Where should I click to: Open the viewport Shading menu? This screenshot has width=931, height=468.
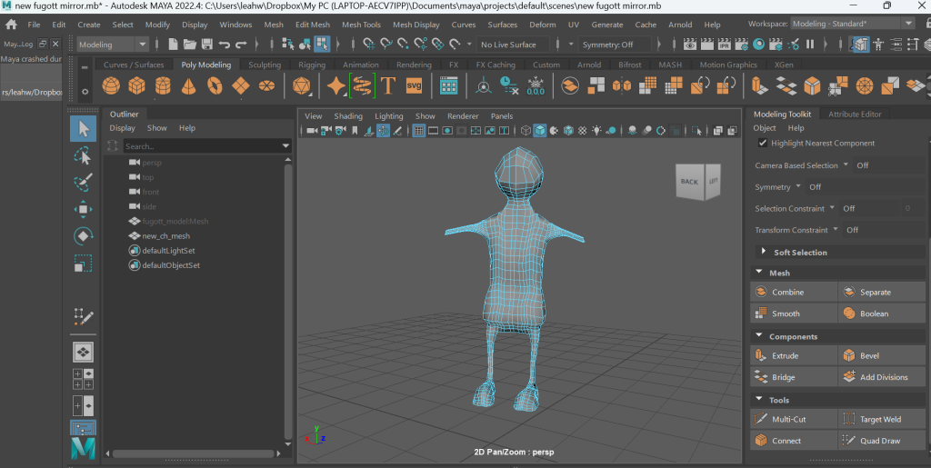pyautogui.click(x=348, y=116)
